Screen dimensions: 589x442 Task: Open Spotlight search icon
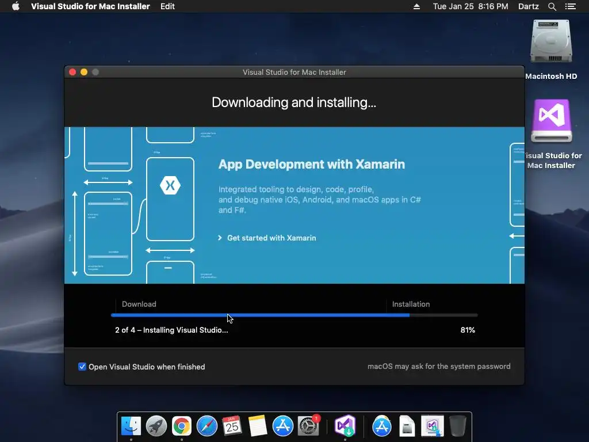[552, 6]
